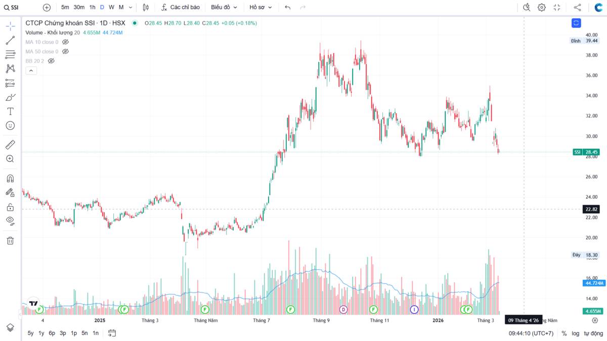
Task: Open the emoji sticker tool
Action: coord(10,125)
